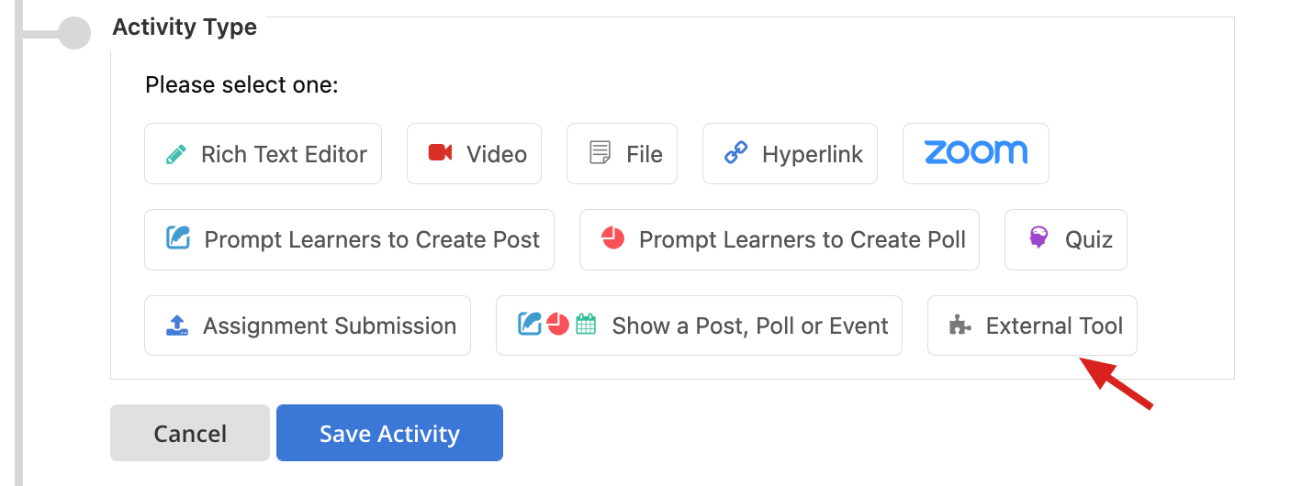Select Prompt Learners to Create Poll

780,239
